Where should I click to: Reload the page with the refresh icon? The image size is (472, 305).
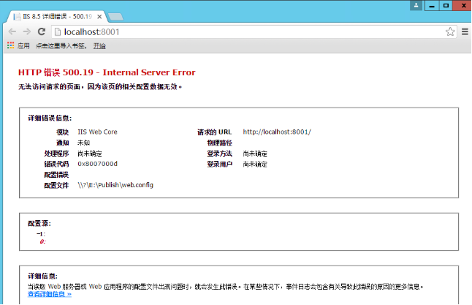tap(42, 31)
